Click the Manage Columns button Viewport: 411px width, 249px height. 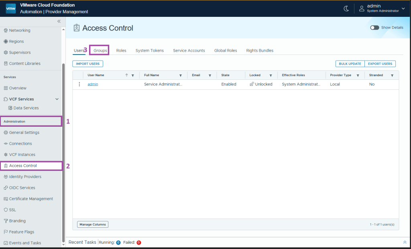coord(93,225)
